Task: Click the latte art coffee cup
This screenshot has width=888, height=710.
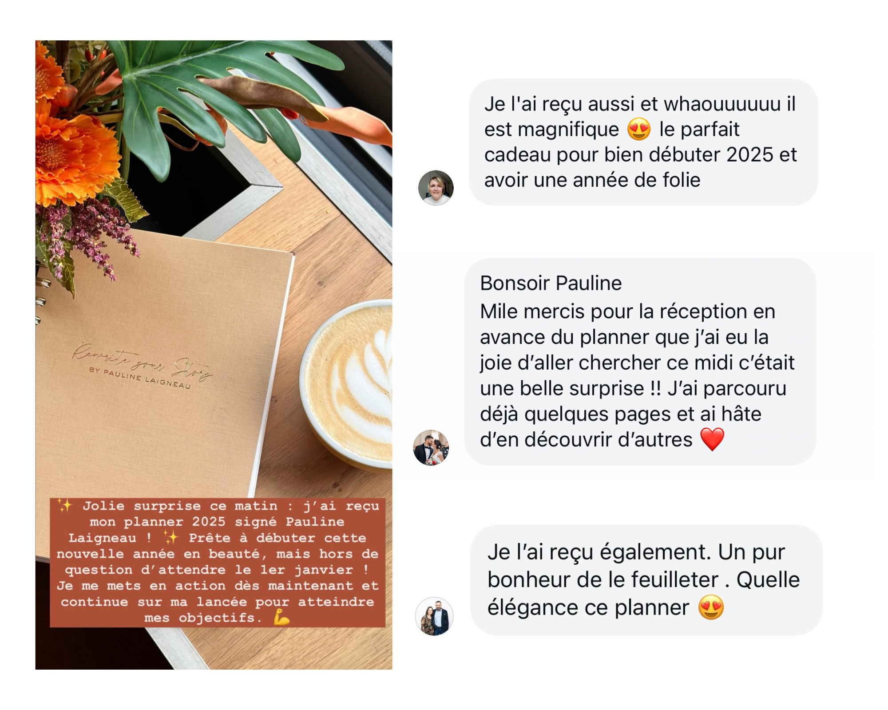Action: 346,384
